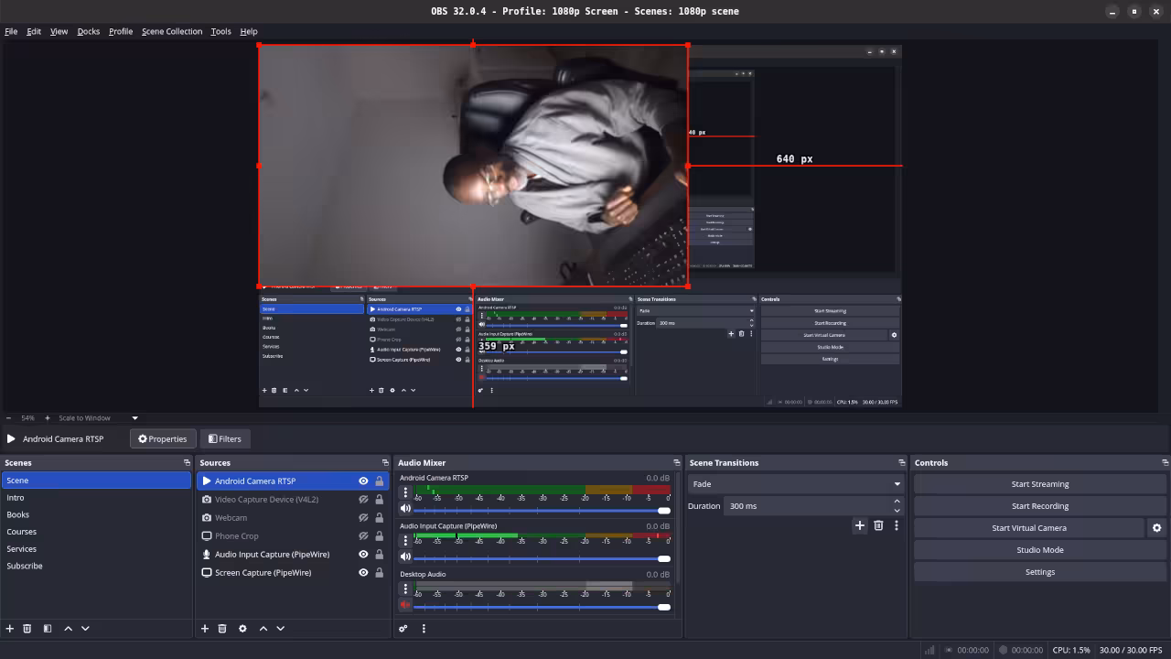Add a new scene with the plus icon
This screenshot has width=1171, height=659.
9,628
